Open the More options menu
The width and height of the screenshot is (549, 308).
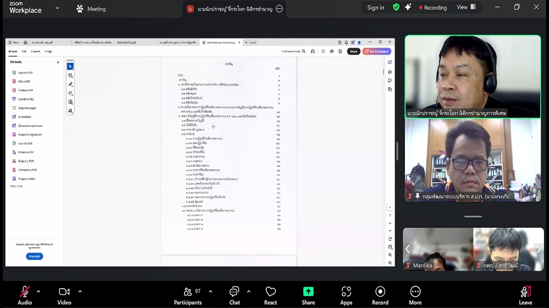point(415,296)
